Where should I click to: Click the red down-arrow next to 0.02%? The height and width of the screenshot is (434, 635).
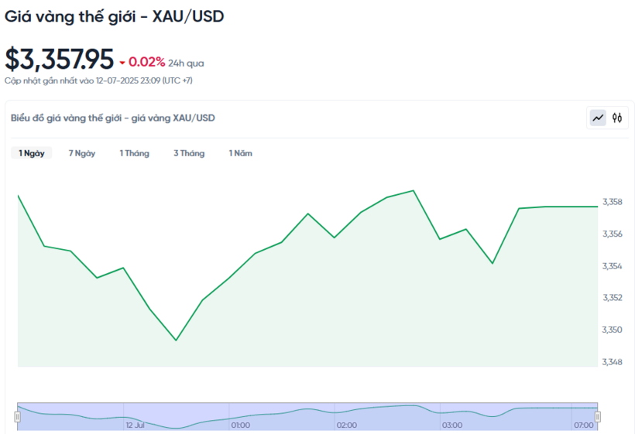click(x=122, y=63)
